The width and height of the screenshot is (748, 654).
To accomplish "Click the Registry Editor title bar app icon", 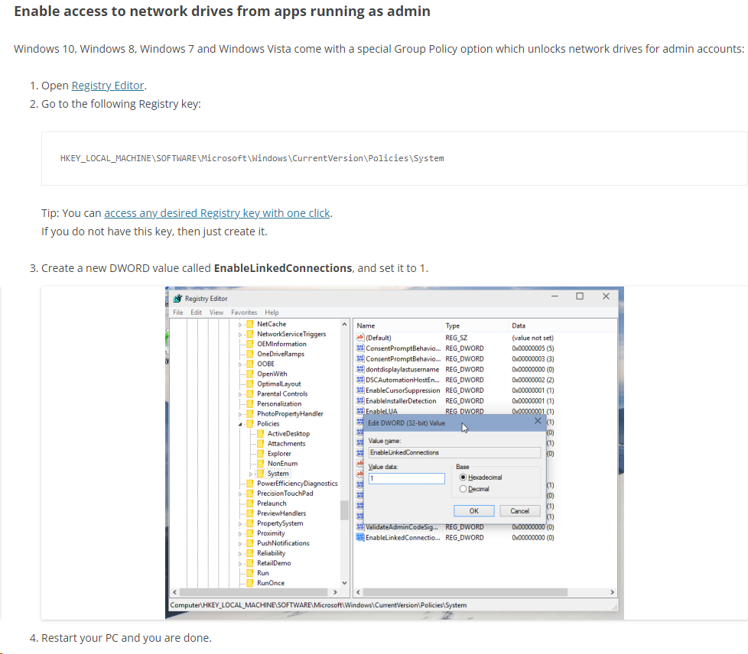I will pos(177,299).
